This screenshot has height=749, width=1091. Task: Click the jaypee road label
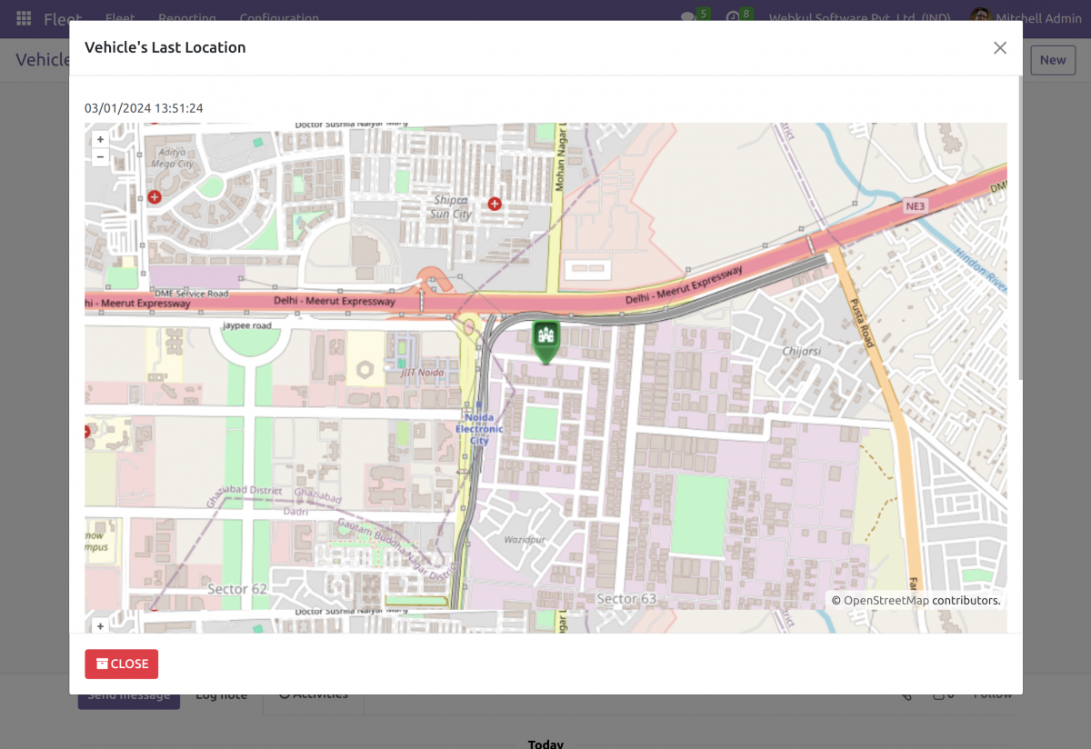coord(247,325)
